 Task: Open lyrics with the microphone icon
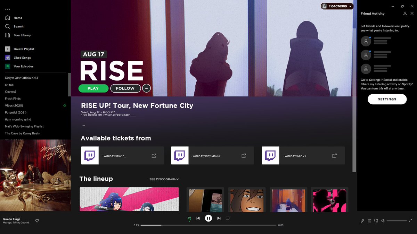(x=362, y=221)
